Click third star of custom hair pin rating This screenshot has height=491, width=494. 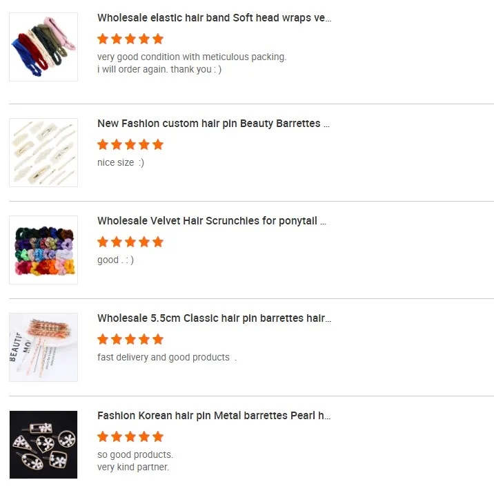tap(130, 144)
